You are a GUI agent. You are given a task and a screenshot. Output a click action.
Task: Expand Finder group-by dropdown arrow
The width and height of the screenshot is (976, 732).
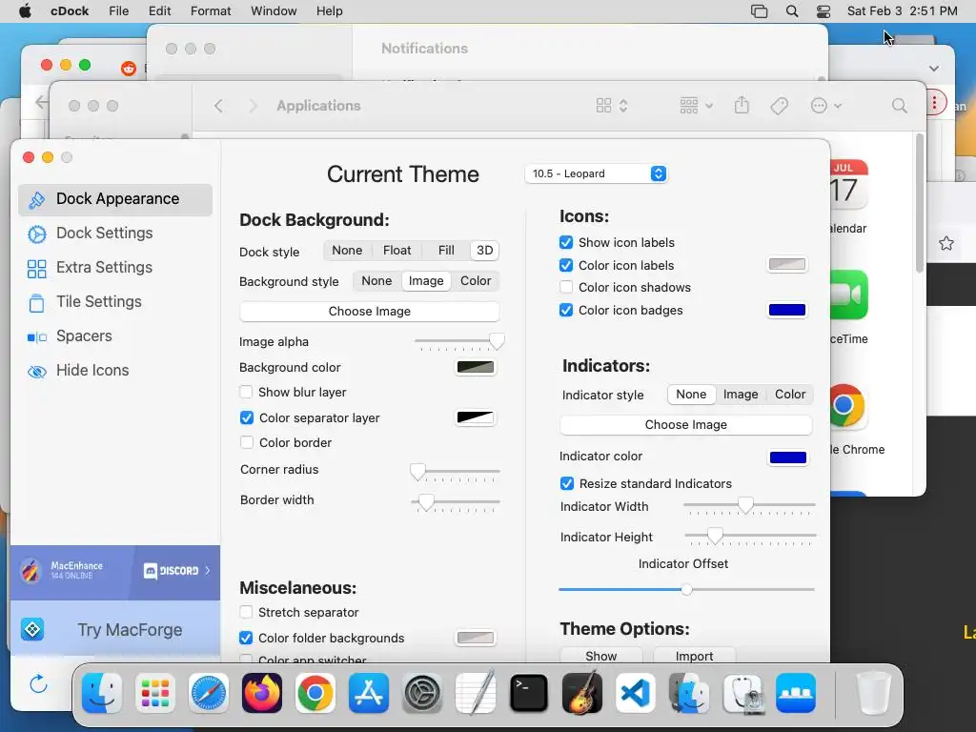point(709,106)
